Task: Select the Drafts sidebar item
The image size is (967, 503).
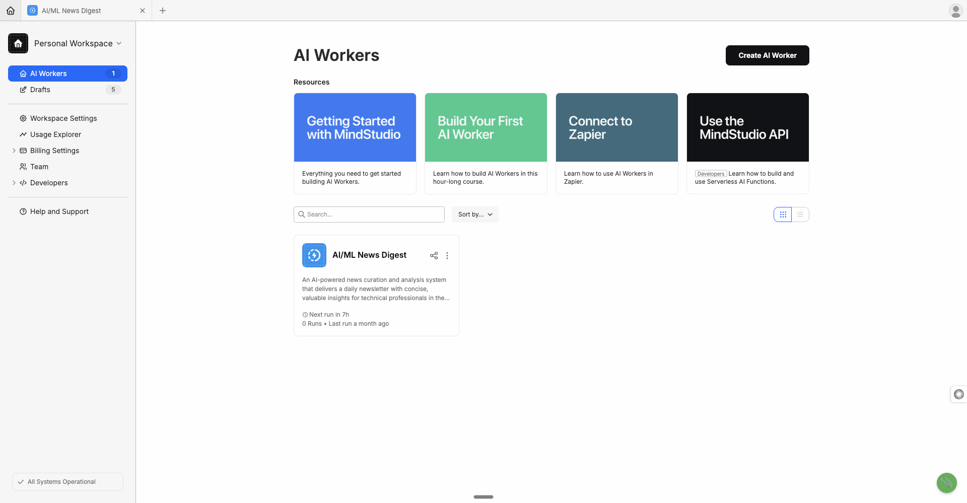Action: (40, 90)
